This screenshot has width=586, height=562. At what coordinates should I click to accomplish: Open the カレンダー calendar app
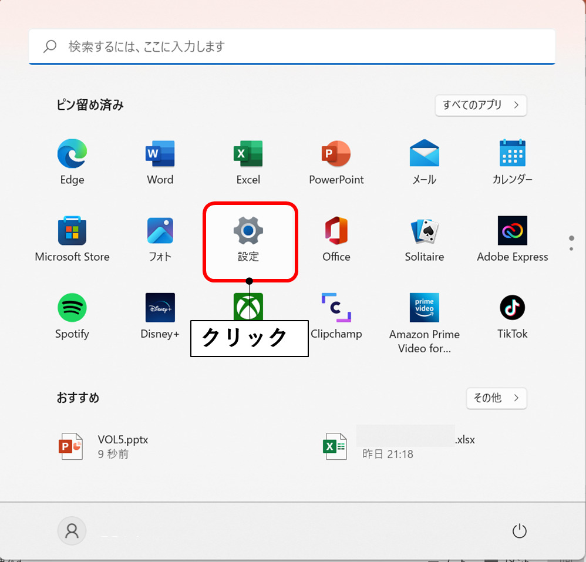(x=513, y=161)
